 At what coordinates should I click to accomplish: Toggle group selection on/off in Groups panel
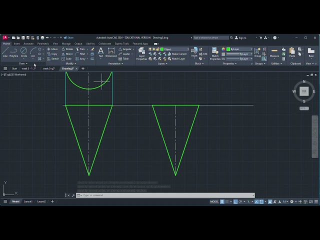(264, 59)
